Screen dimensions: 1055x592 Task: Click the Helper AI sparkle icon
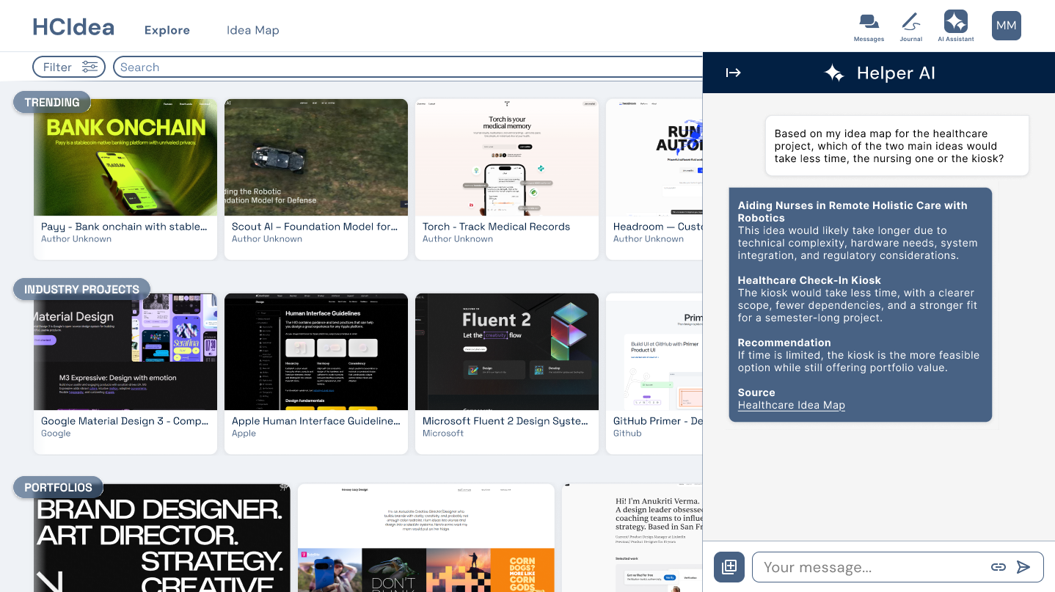tap(834, 73)
